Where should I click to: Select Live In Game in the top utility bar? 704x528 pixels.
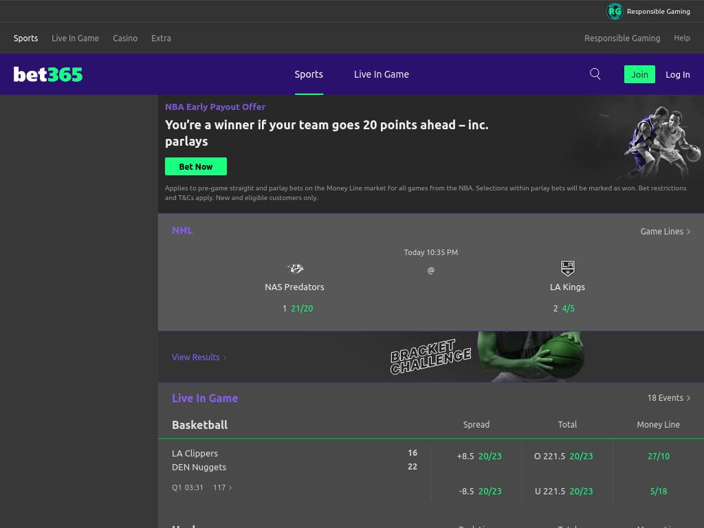pos(75,38)
